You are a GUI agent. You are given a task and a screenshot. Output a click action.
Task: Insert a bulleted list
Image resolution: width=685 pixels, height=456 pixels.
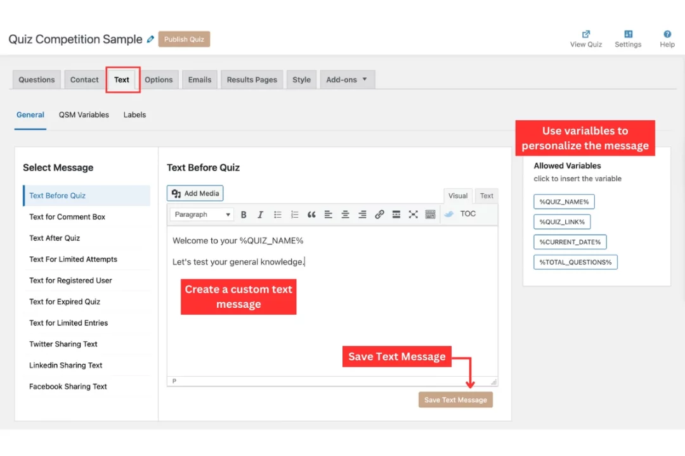[277, 213]
